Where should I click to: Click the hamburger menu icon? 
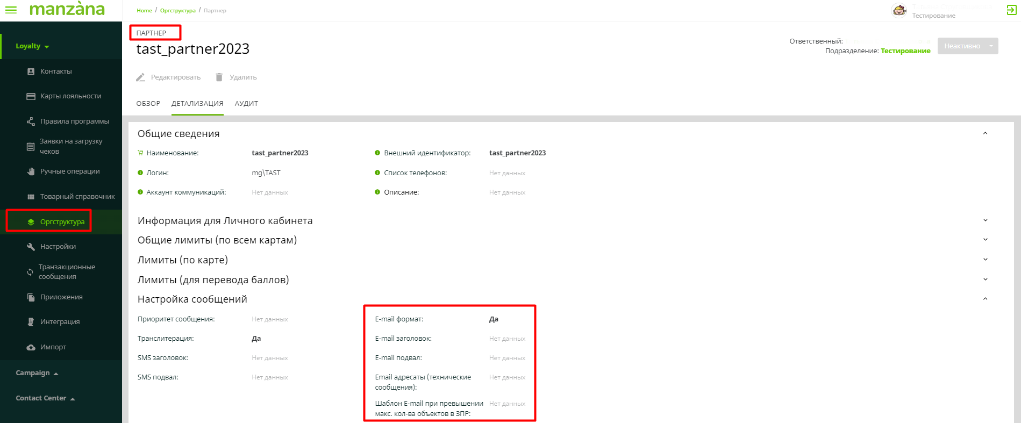(x=11, y=10)
